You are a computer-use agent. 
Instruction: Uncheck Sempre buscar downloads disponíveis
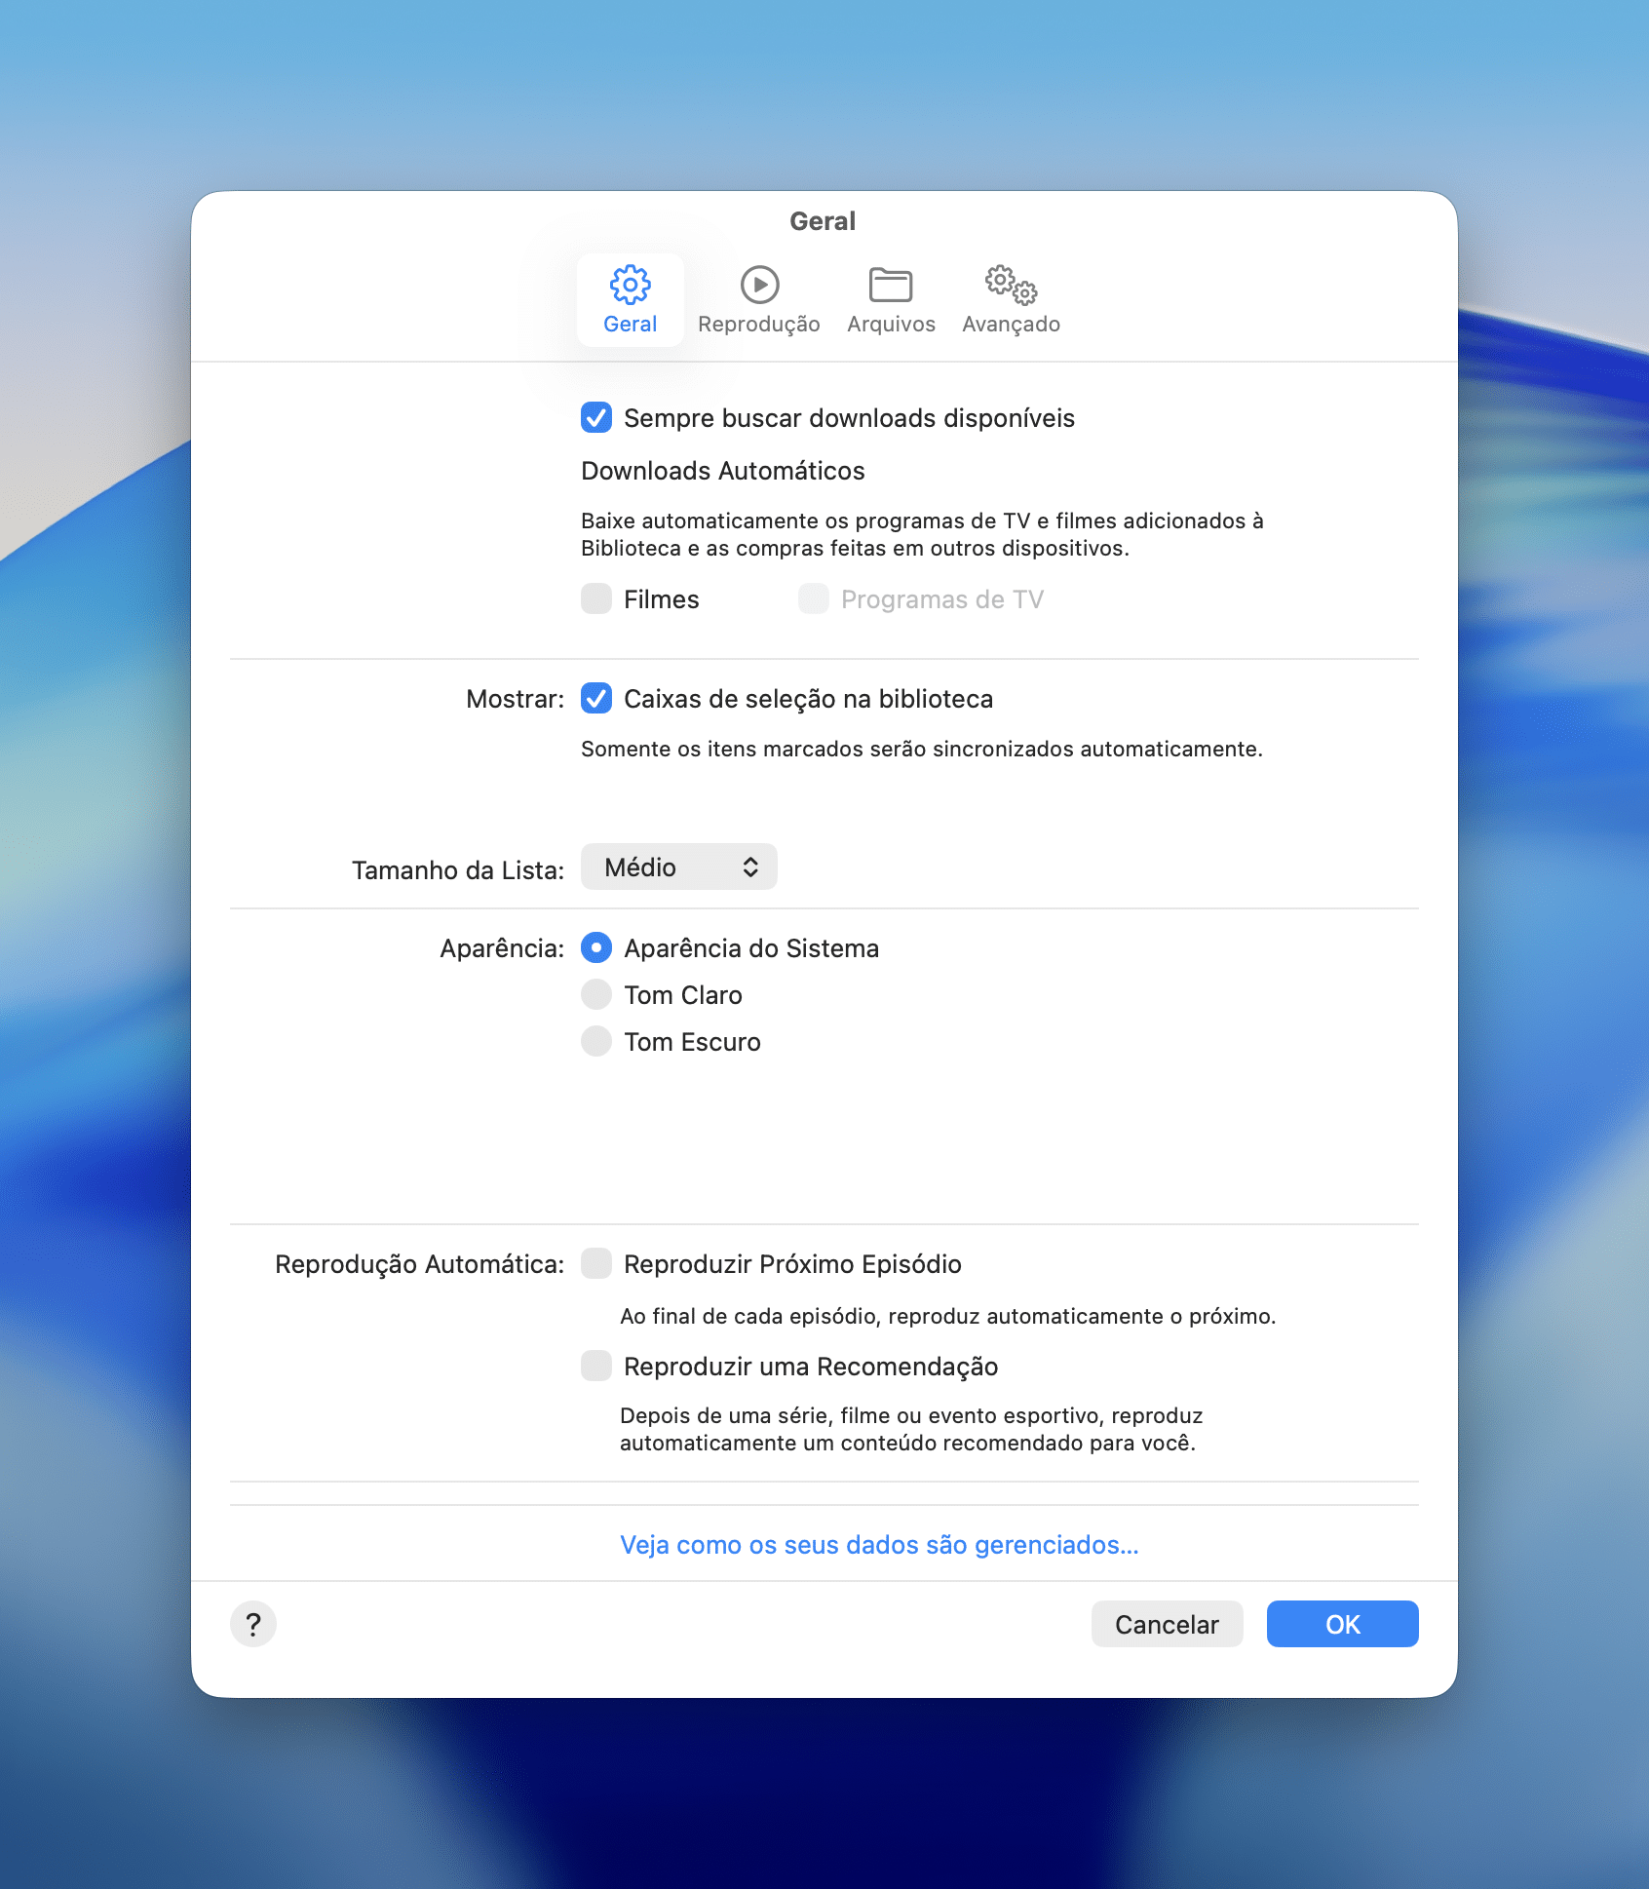pyautogui.click(x=596, y=418)
